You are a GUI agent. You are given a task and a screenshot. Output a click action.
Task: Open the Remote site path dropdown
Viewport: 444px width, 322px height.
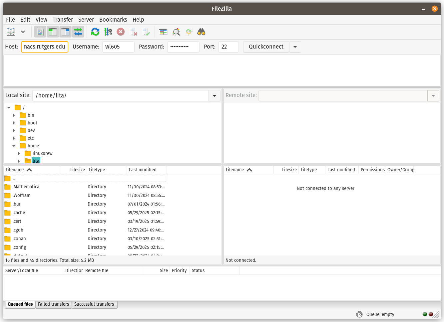(433, 96)
